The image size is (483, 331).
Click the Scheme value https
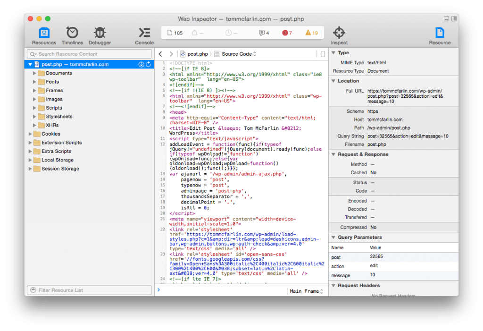(373, 111)
